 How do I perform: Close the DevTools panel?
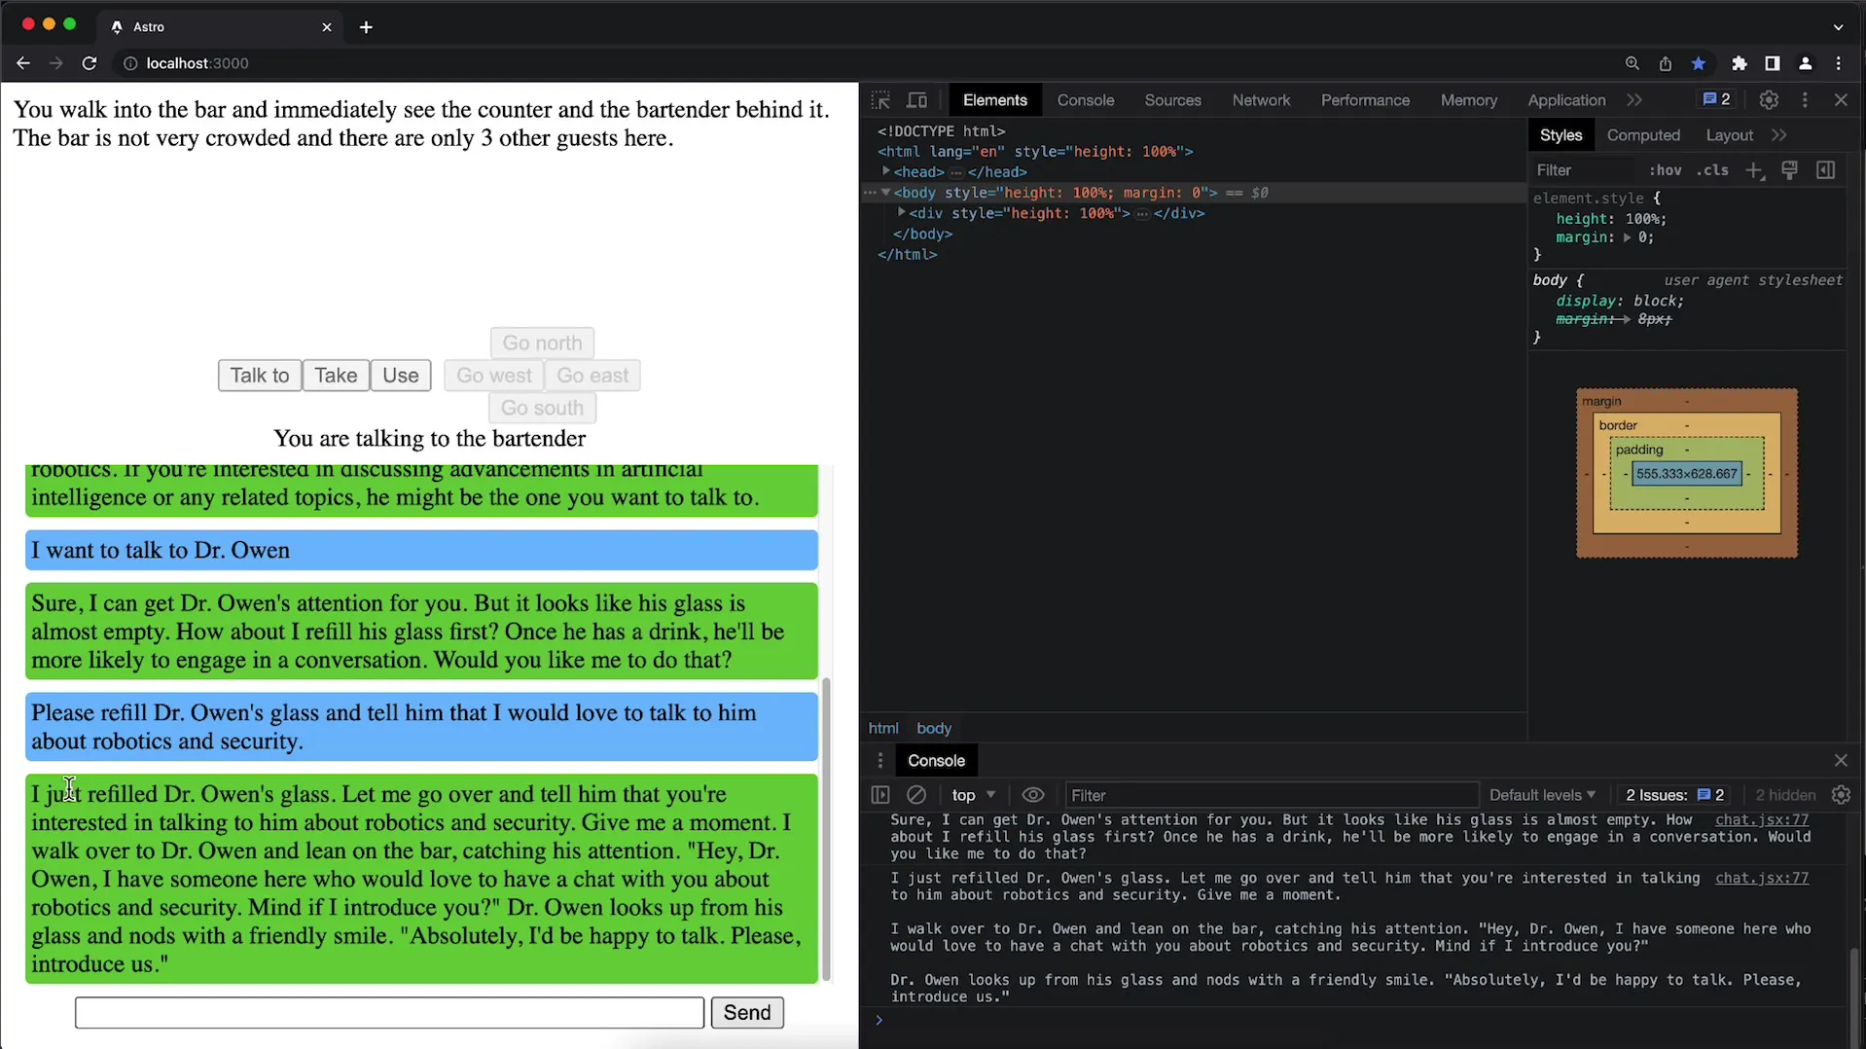click(x=1841, y=100)
